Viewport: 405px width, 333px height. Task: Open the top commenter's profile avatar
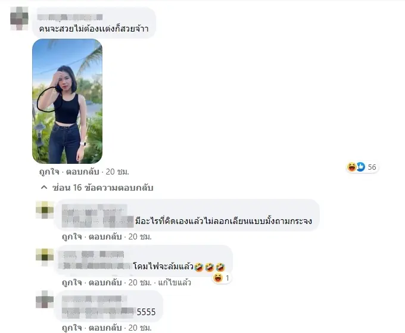point(20,18)
